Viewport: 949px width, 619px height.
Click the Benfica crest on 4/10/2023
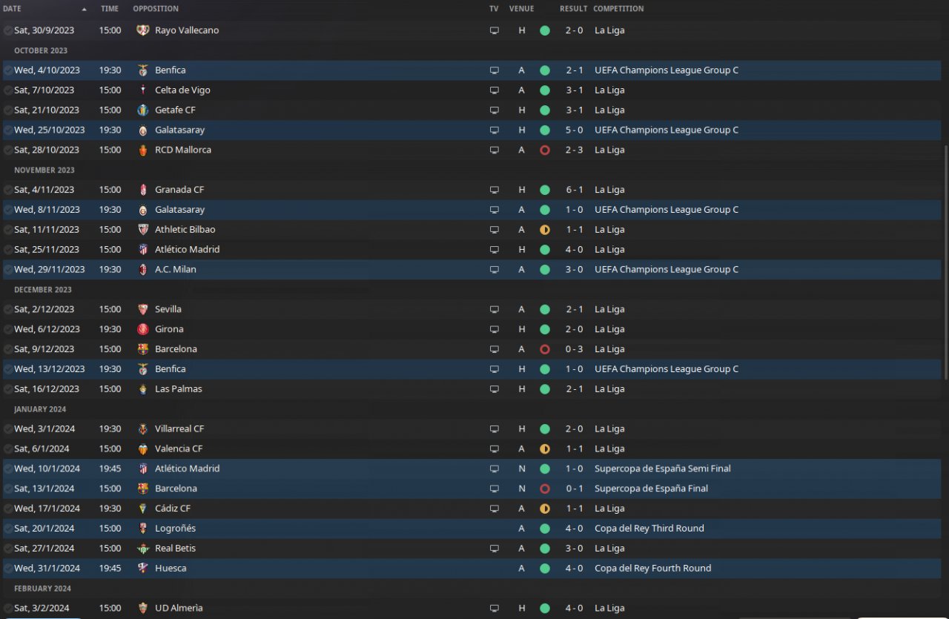143,70
